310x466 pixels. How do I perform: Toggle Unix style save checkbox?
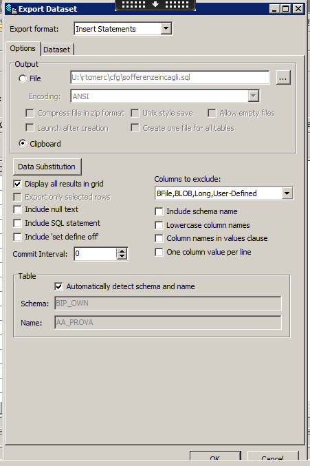pos(135,114)
